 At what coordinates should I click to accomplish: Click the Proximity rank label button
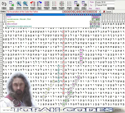(61, 8)
